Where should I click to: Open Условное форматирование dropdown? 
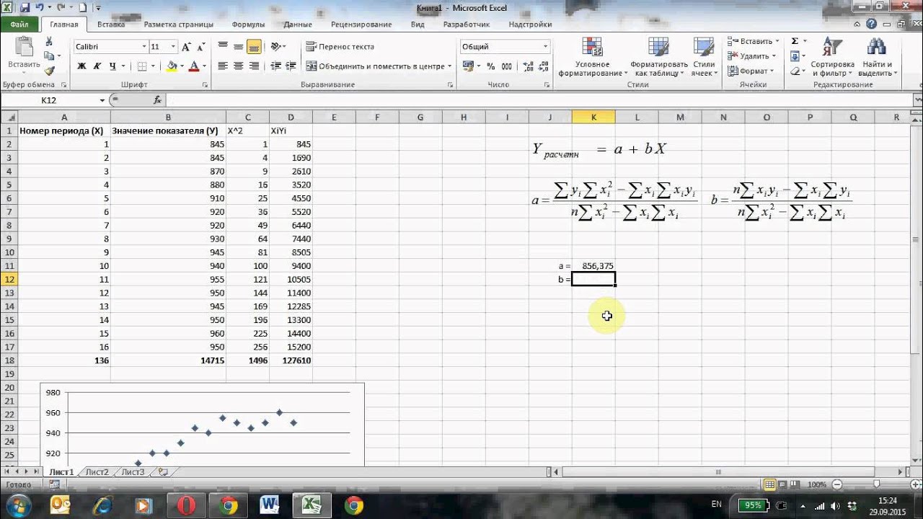coord(593,57)
